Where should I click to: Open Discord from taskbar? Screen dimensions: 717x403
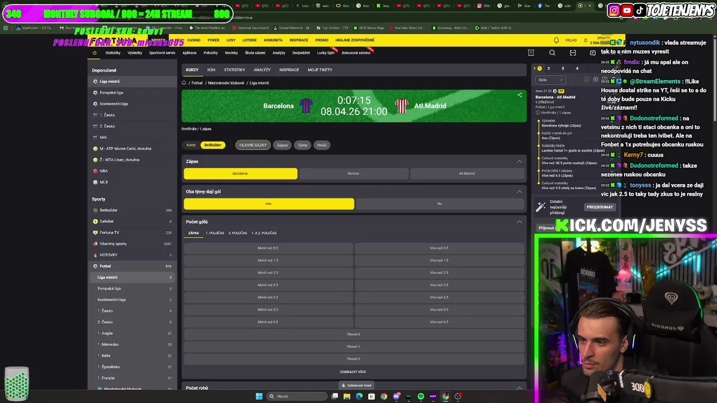click(x=396, y=396)
